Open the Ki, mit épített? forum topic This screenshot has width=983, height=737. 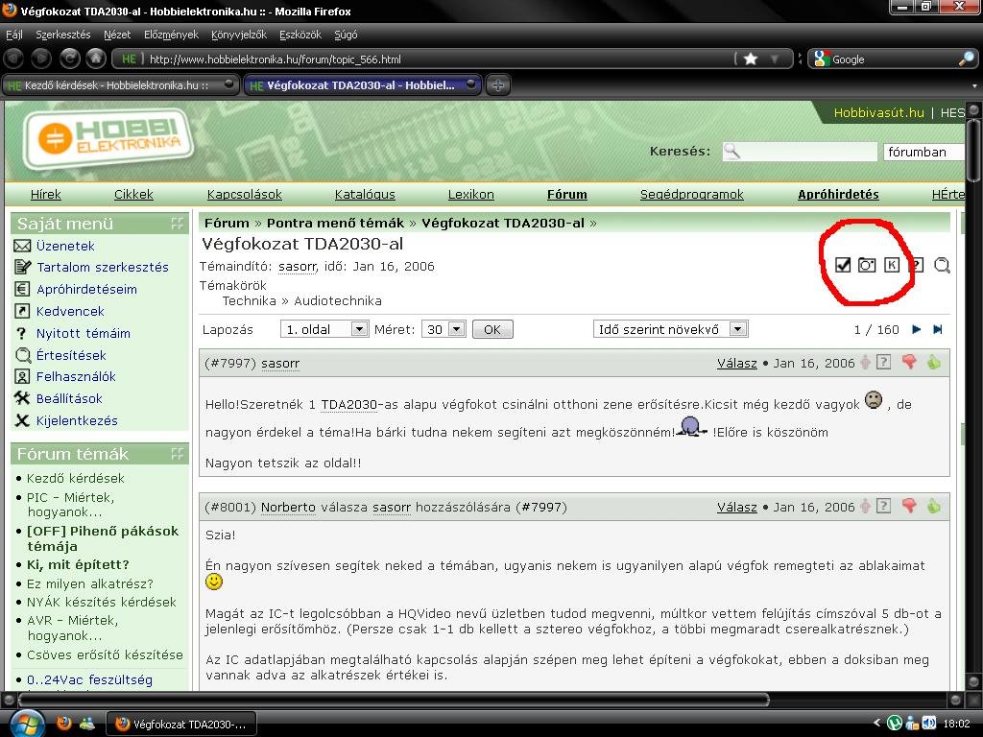coord(78,564)
